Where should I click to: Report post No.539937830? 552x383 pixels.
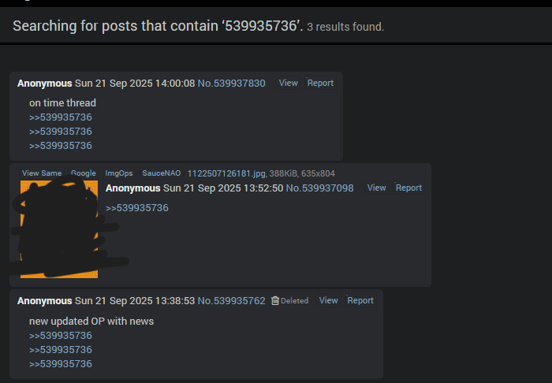320,83
